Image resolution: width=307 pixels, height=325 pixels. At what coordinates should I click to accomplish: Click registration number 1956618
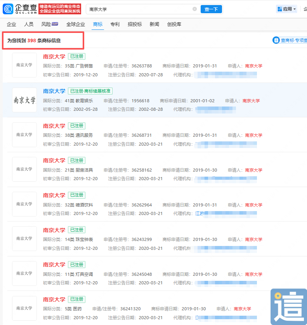coord(140,101)
